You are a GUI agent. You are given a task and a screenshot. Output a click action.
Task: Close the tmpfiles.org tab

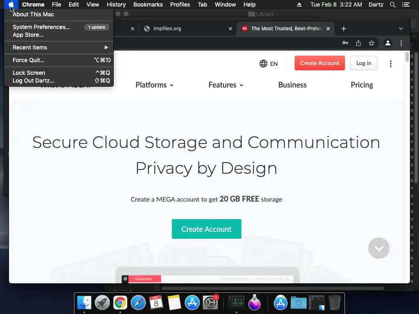pos(230,29)
